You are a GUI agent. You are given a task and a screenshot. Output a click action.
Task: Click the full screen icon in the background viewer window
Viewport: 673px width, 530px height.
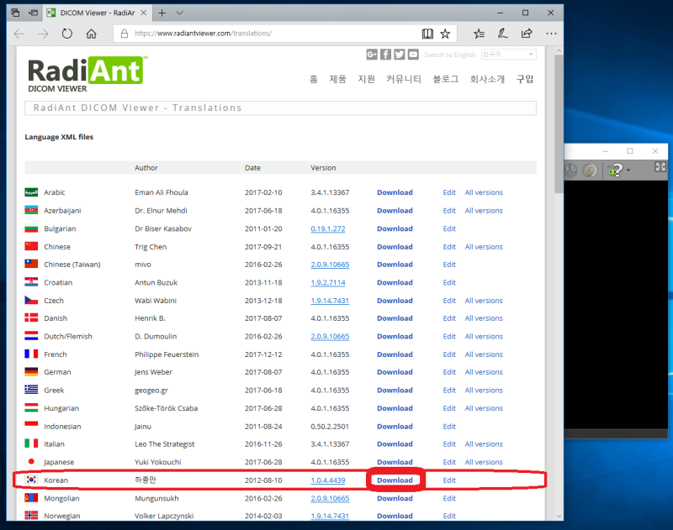(660, 167)
